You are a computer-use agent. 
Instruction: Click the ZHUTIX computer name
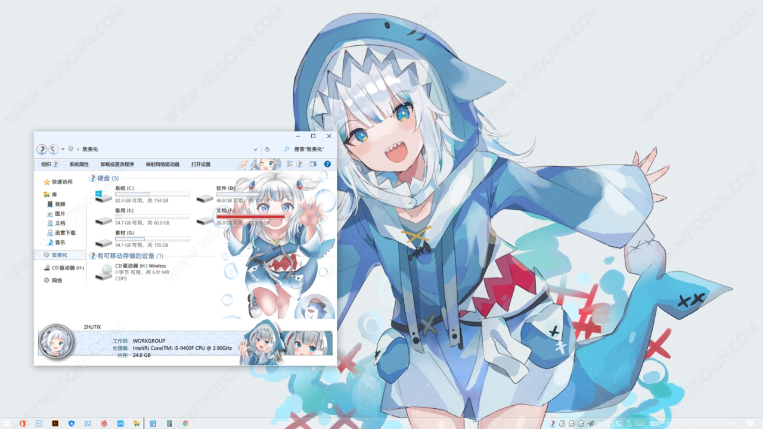coord(92,327)
